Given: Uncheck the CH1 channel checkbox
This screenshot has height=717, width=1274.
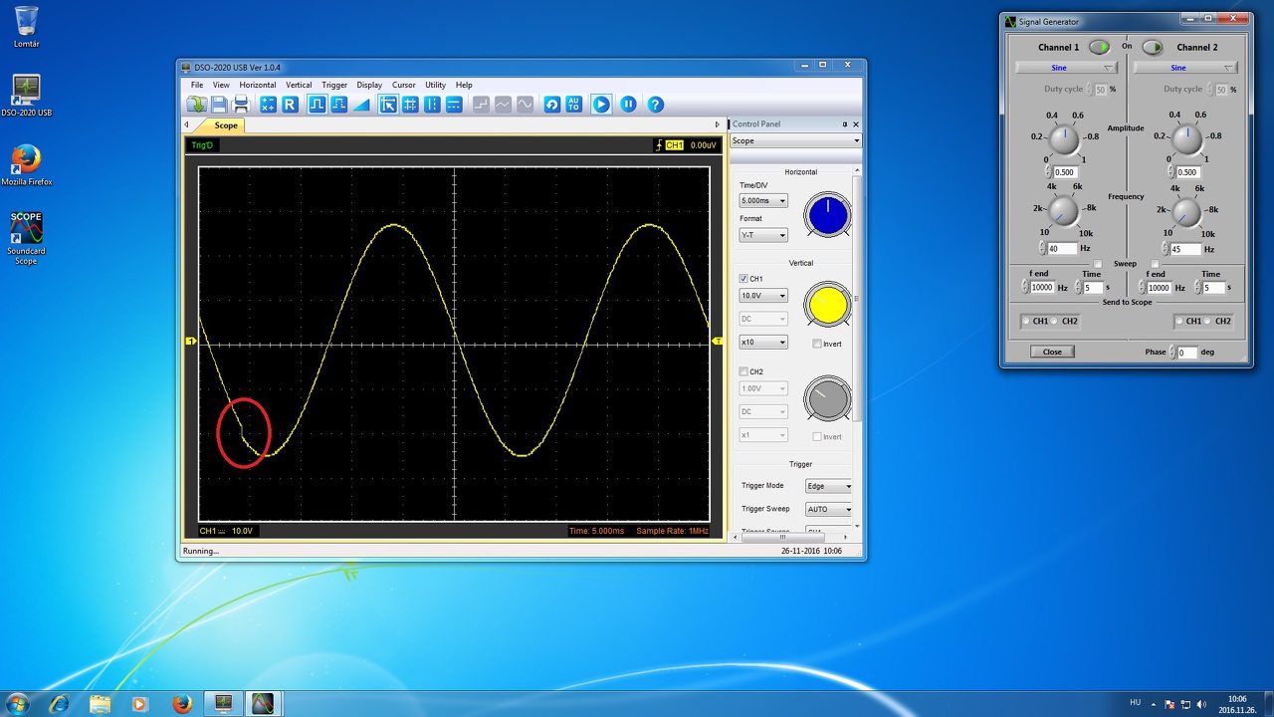Looking at the screenshot, I should [x=743, y=279].
